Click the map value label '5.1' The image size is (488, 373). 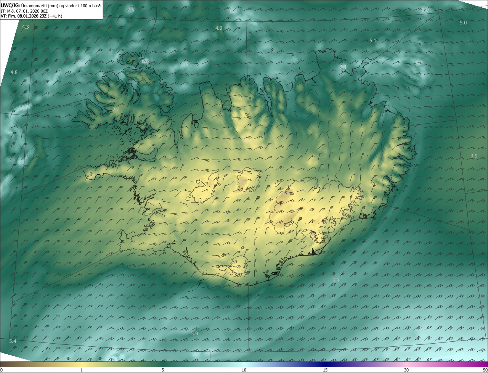click(x=373, y=40)
